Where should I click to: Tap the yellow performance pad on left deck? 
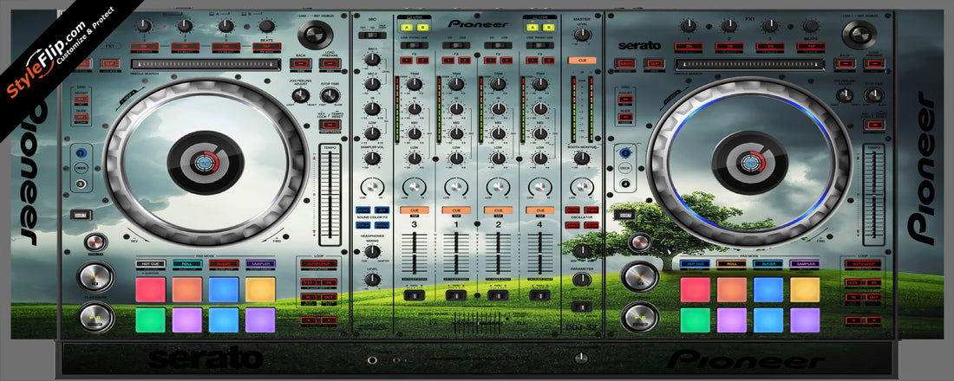pos(260,290)
